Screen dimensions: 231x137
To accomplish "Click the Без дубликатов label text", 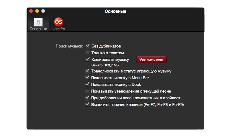I will point(106,46).
